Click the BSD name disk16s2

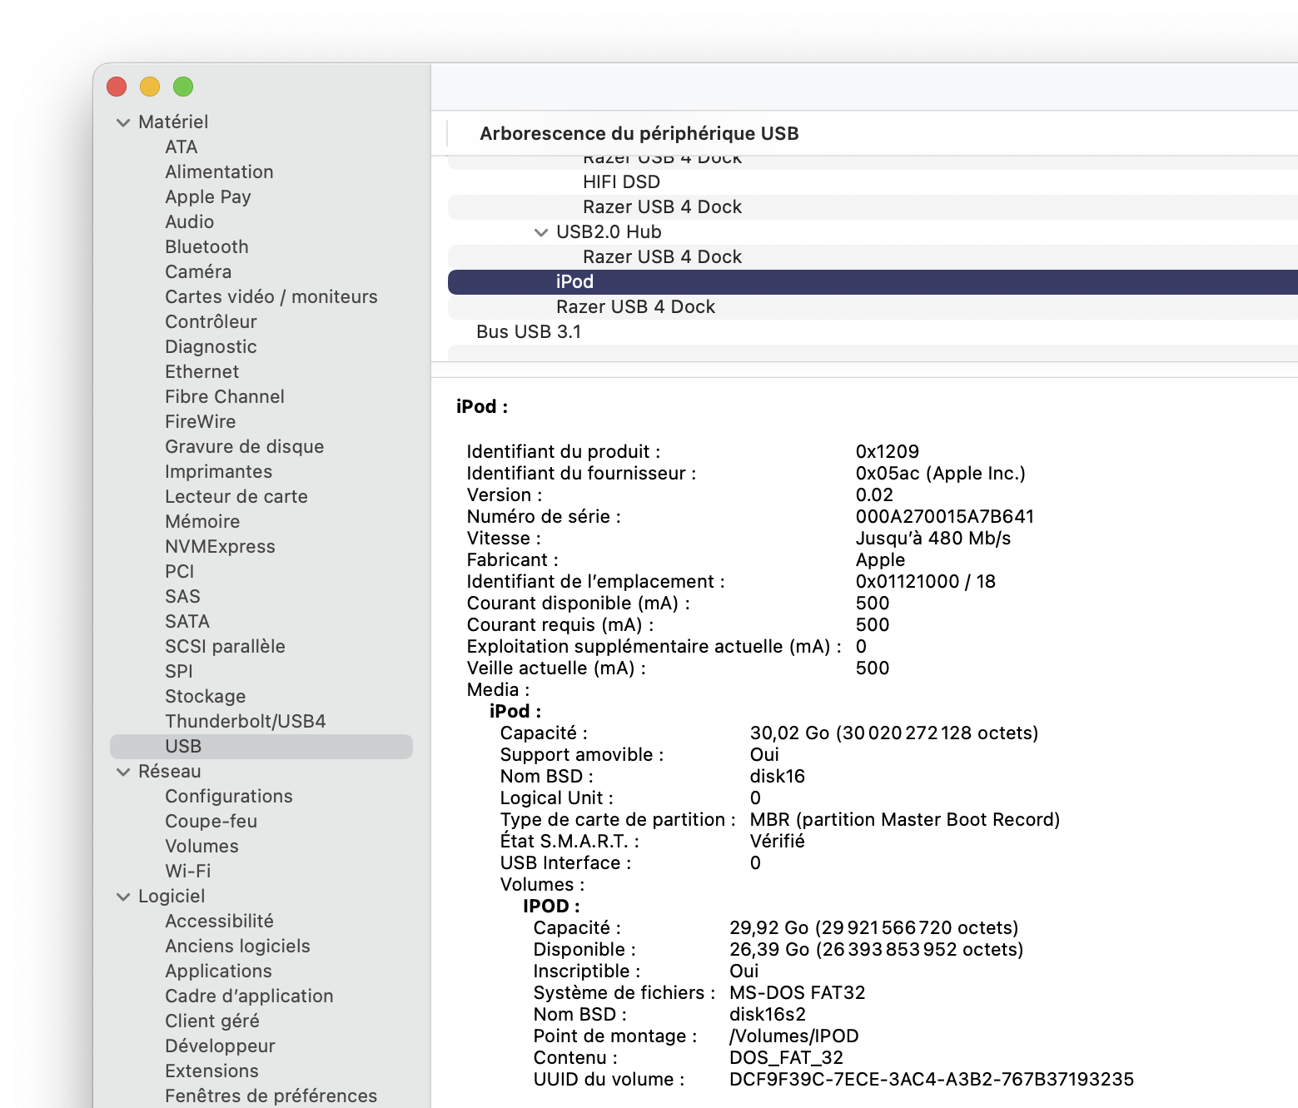click(x=768, y=1015)
